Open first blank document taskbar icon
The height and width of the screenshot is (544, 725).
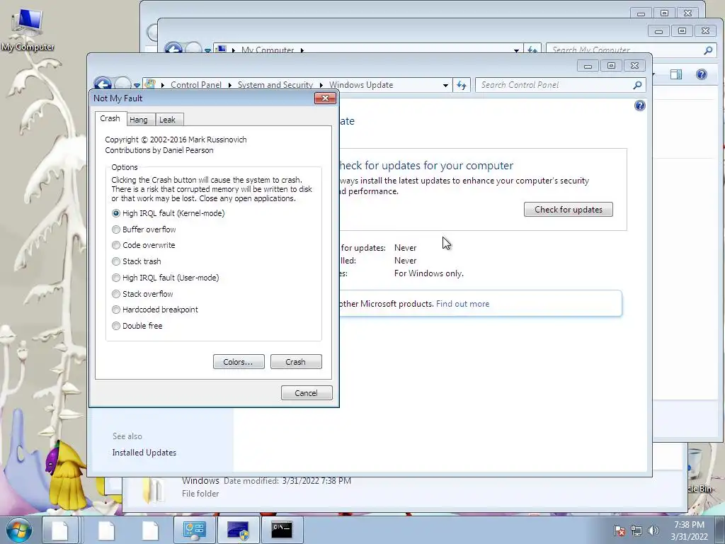coord(60,530)
